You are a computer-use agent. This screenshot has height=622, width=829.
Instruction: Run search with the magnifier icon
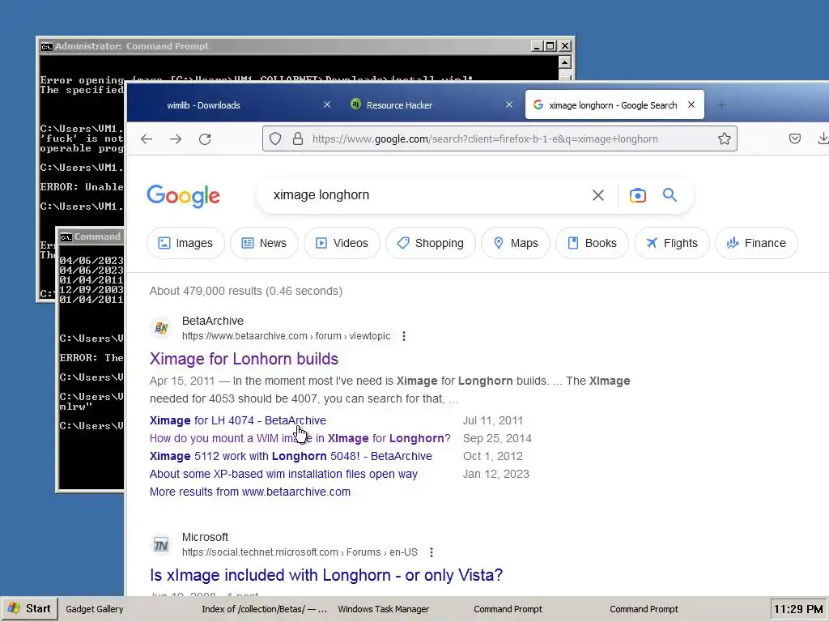pos(670,194)
